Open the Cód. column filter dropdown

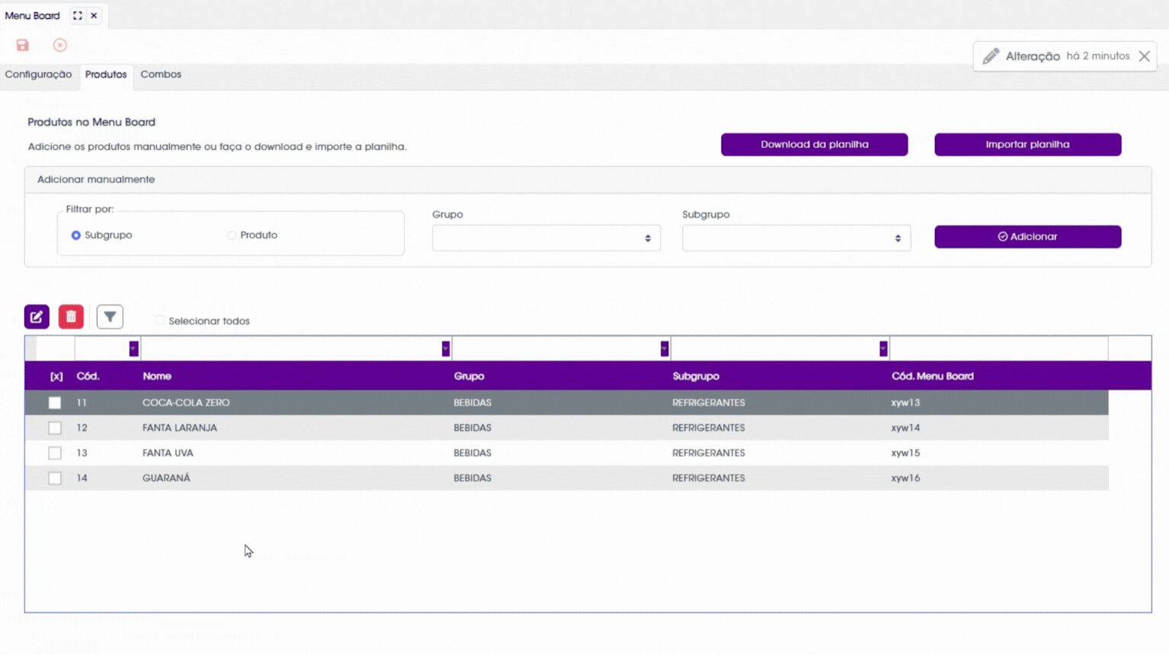(x=133, y=349)
